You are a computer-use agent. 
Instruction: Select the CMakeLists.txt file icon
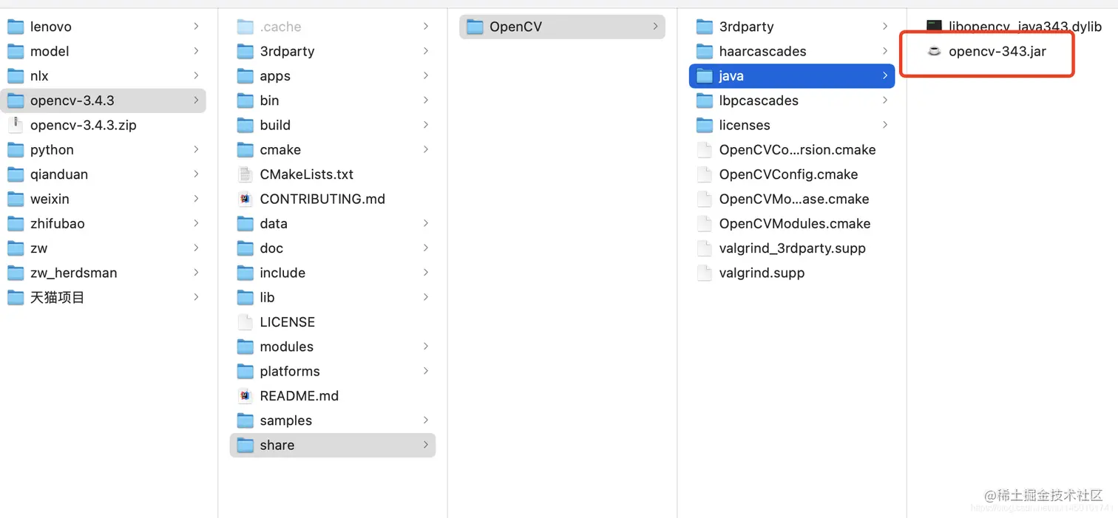click(245, 174)
